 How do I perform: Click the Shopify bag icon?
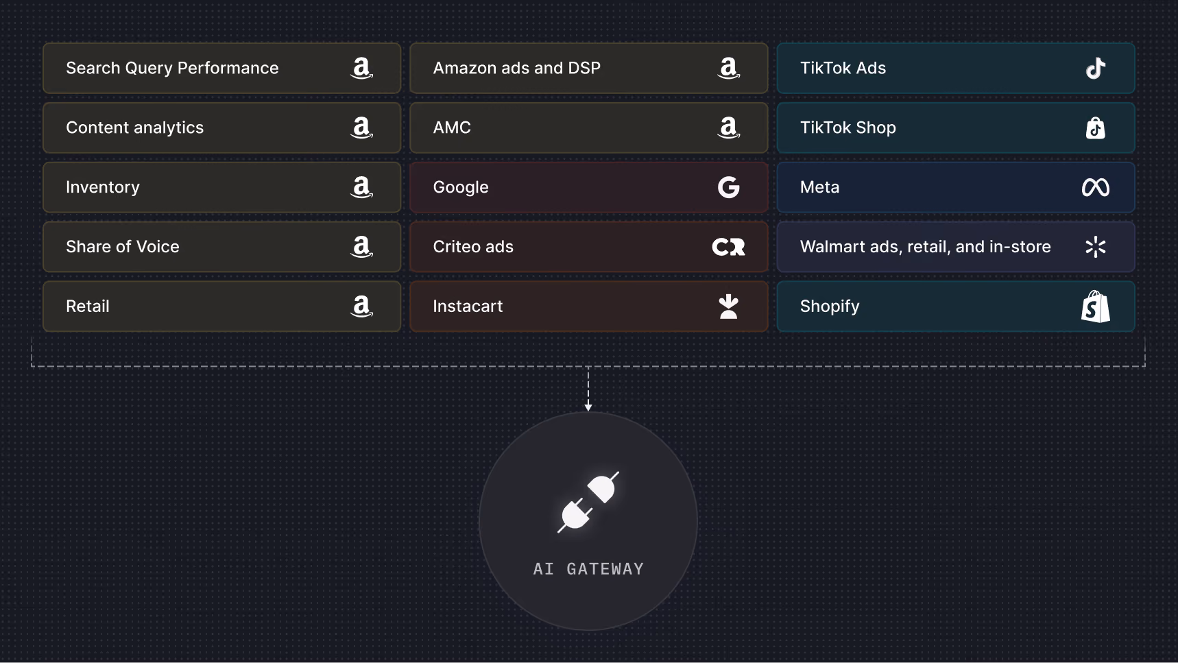pos(1096,306)
